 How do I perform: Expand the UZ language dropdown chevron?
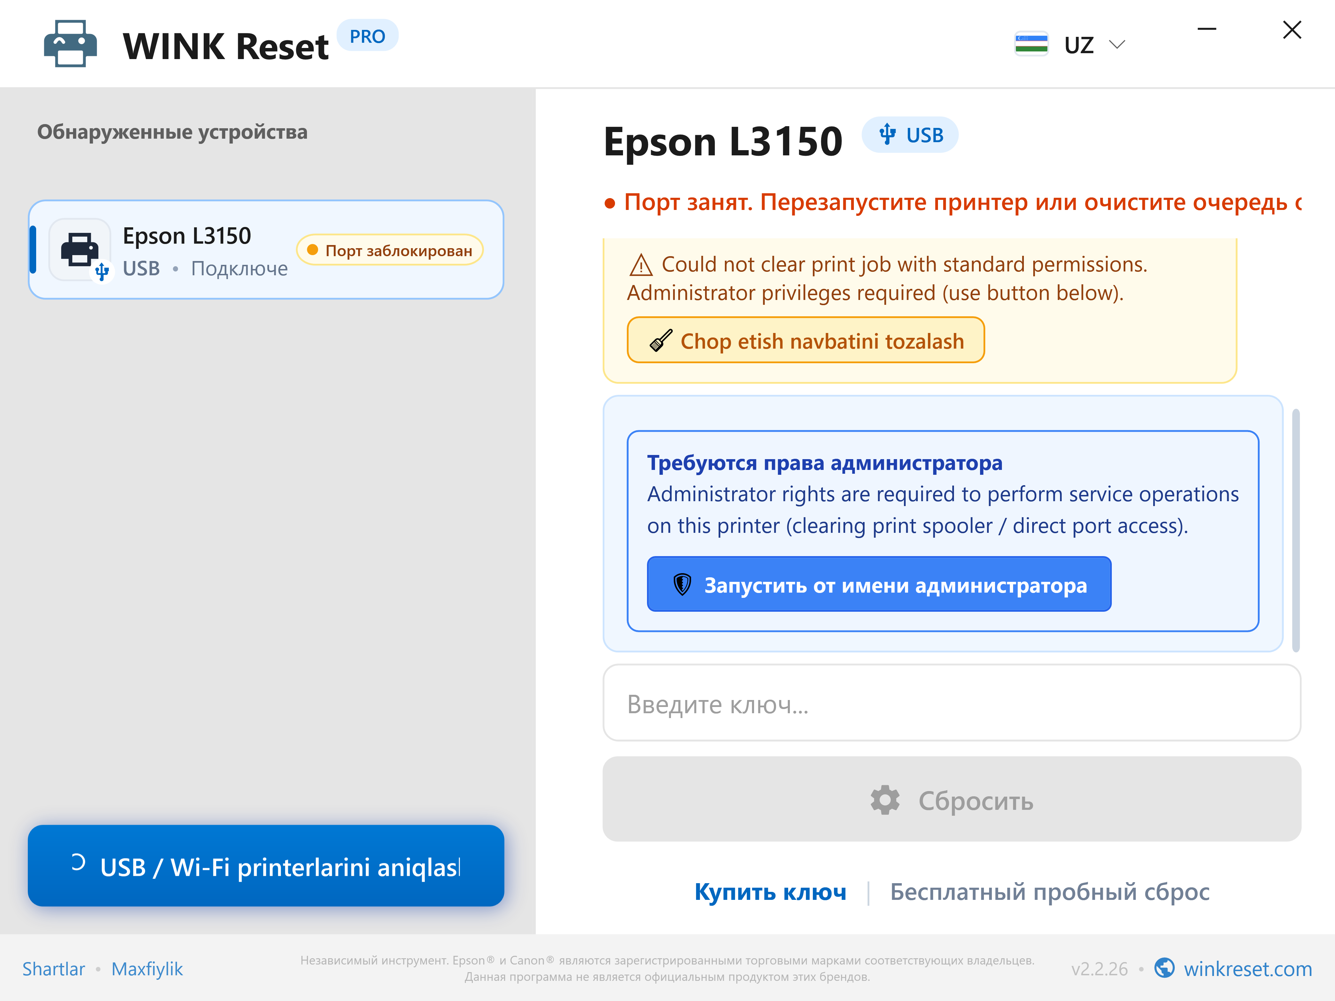pyautogui.click(x=1117, y=44)
